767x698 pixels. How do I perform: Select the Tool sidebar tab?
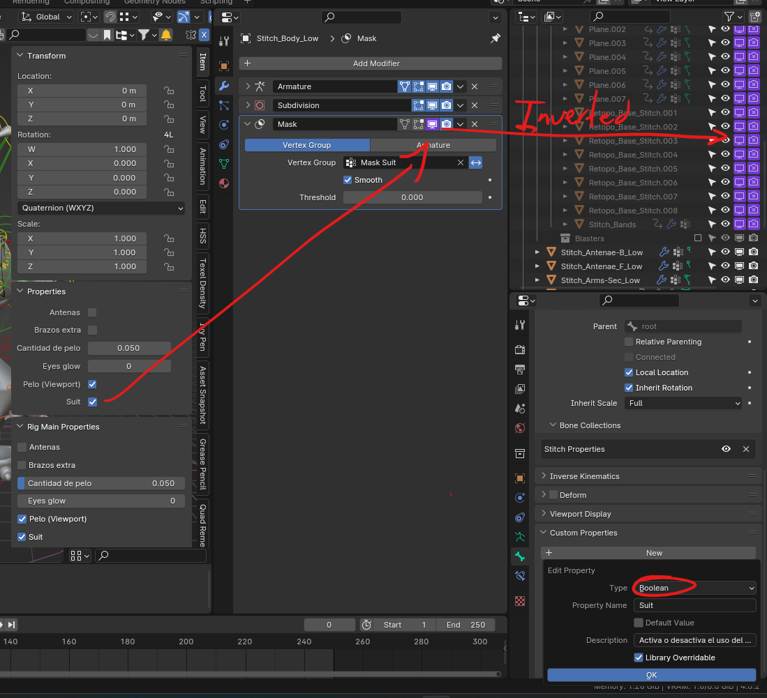point(202,93)
